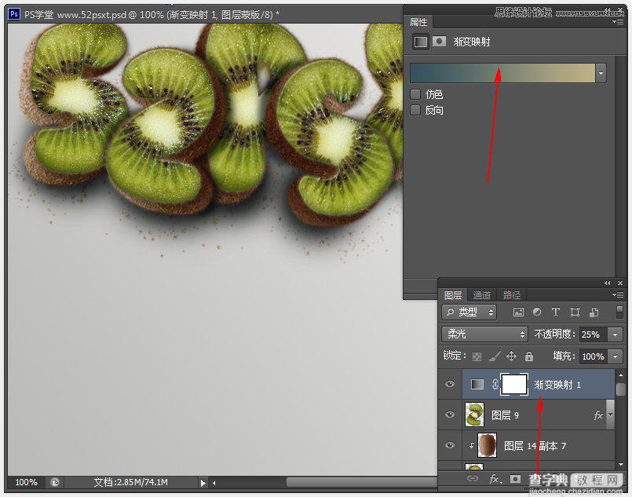
Task: Click the horizontal canvas scrollbar
Action: click(362, 482)
